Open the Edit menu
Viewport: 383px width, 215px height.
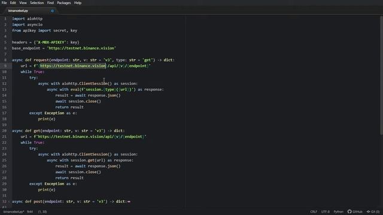click(x=13, y=3)
